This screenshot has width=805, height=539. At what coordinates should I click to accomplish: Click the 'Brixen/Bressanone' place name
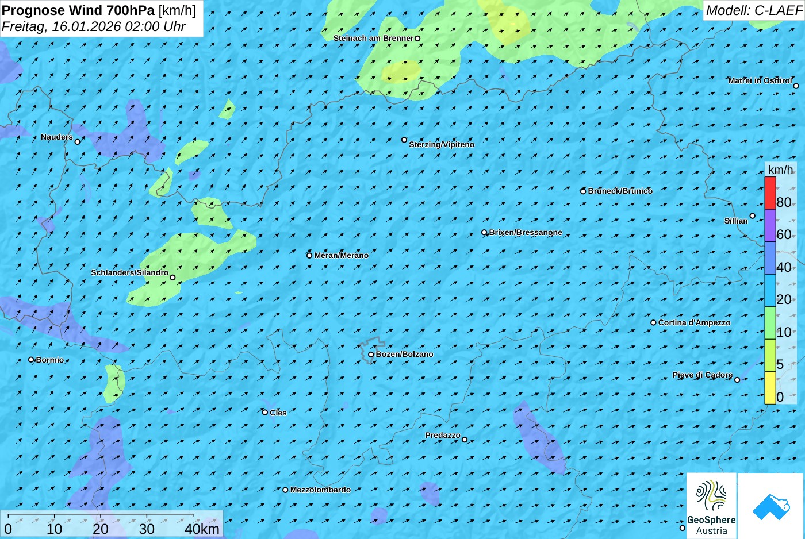[526, 232]
